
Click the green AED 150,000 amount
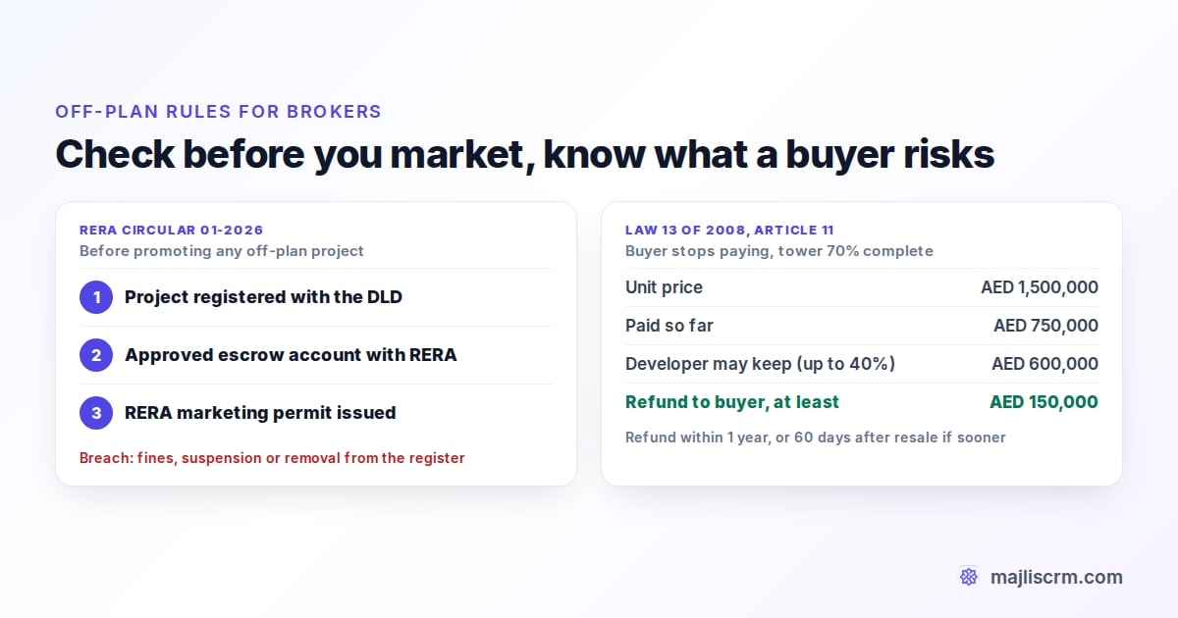1044,402
